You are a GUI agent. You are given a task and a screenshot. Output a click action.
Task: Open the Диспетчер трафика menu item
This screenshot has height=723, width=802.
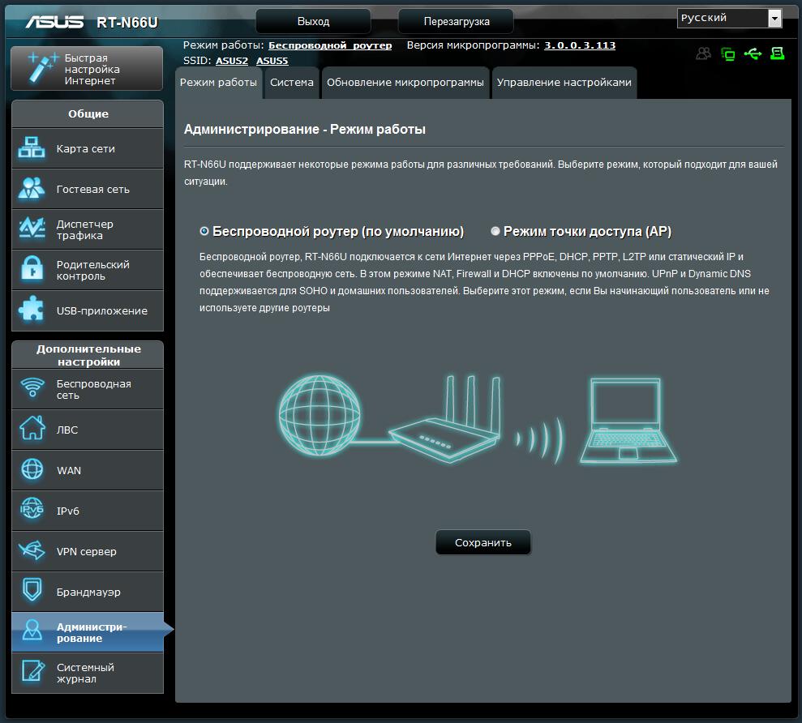pyautogui.click(x=88, y=229)
